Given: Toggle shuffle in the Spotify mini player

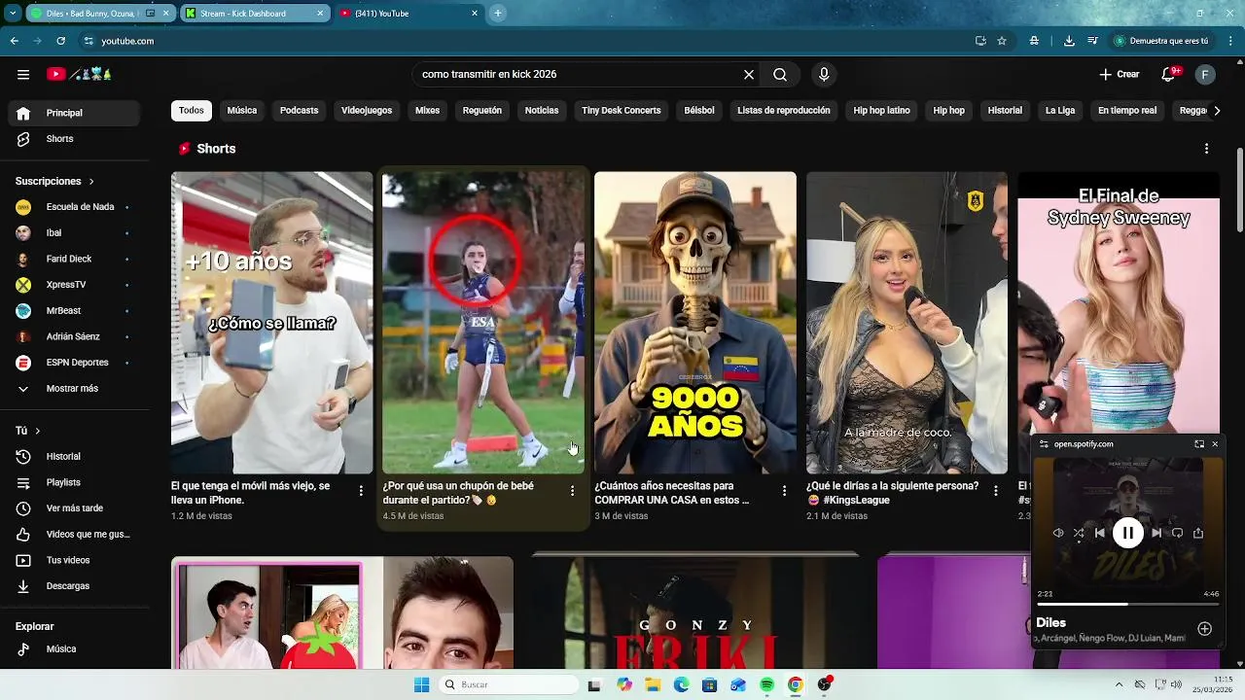Looking at the screenshot, I should click(x=1079, y=533).
